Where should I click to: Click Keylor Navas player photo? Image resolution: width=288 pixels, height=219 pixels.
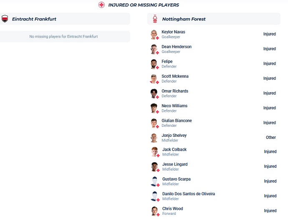pos(154,34)
